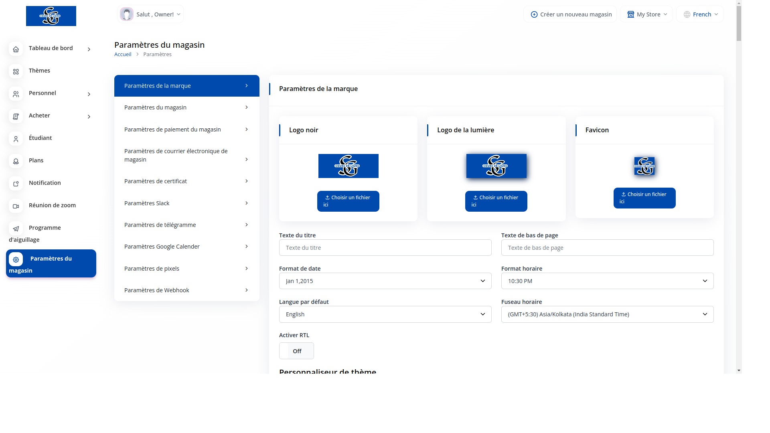Click the Notification sidebar icon

point(16,184)
